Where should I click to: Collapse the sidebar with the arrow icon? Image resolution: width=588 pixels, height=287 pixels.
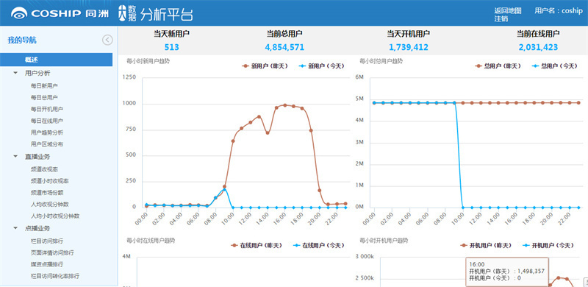pyautogui.click(x=107, y=40)
